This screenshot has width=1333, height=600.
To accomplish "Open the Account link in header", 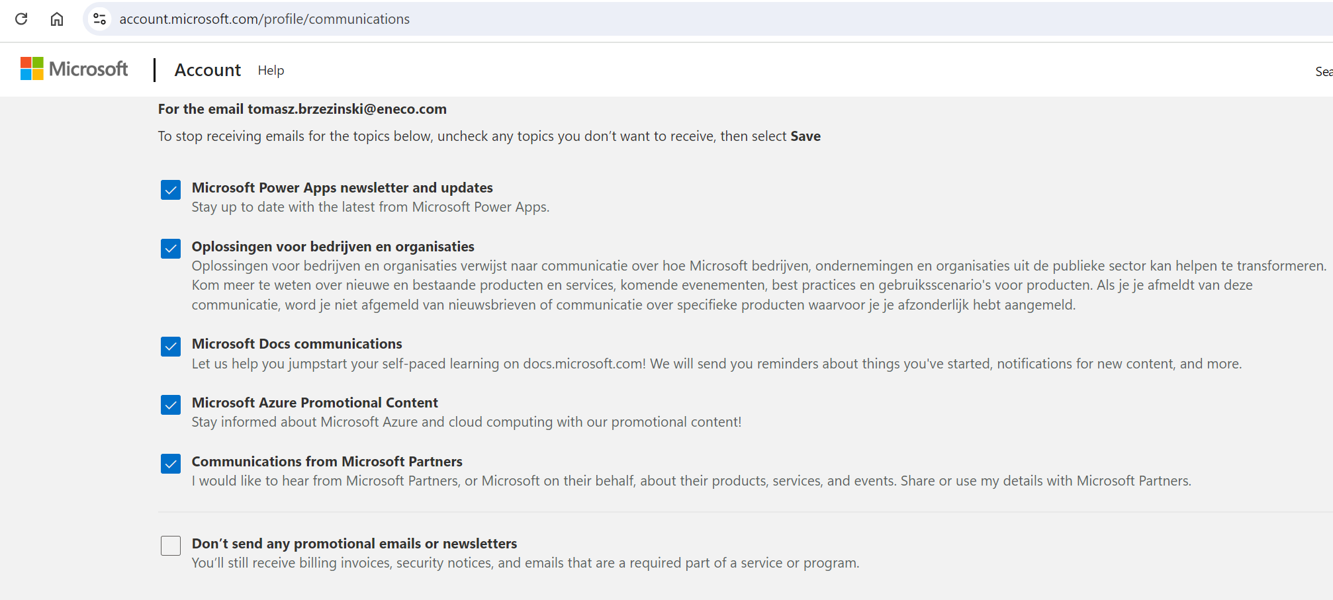I will tap(208, 70).
